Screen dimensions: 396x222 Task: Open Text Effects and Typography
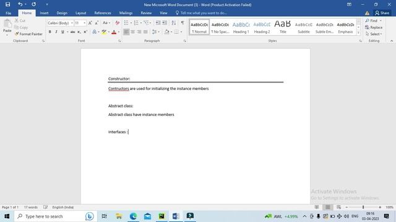94,32
